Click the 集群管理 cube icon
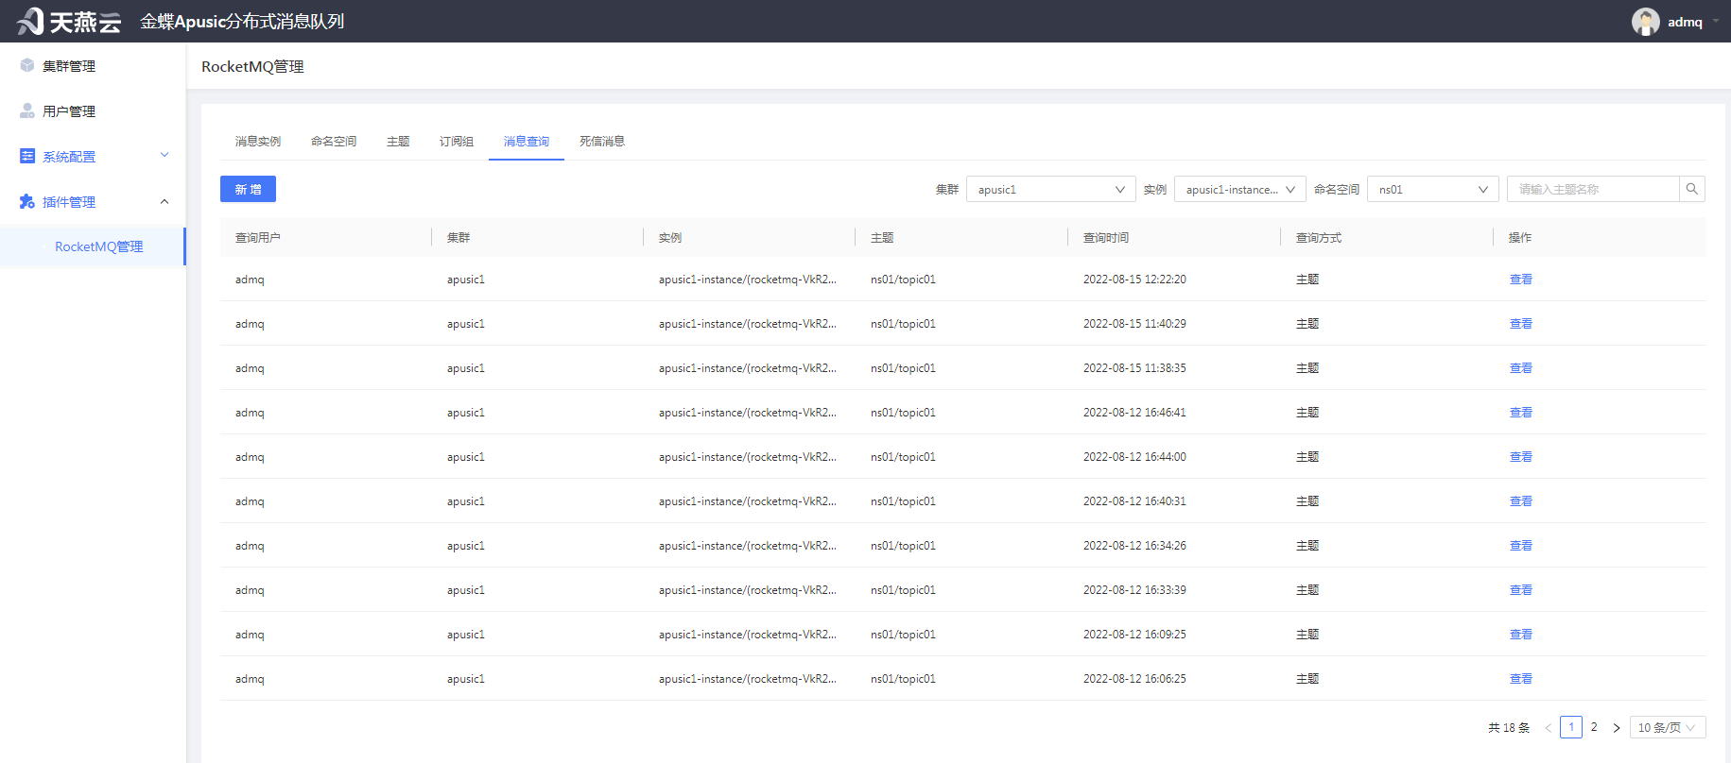The image size is (1731, 763). (27, 65)
